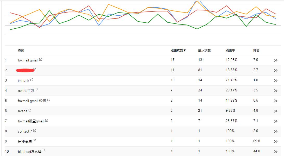Open the 免费资源 query link
The width and height of the screenshot is (284, 156).
[x=25, y=141]
